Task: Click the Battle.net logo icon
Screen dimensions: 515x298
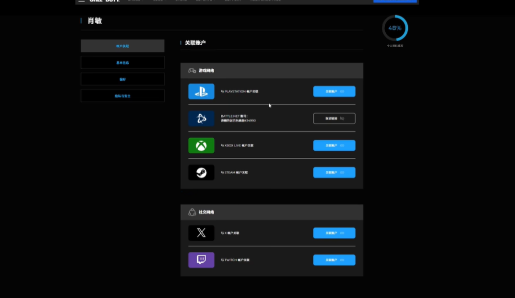Action: (x=201, y=119)
